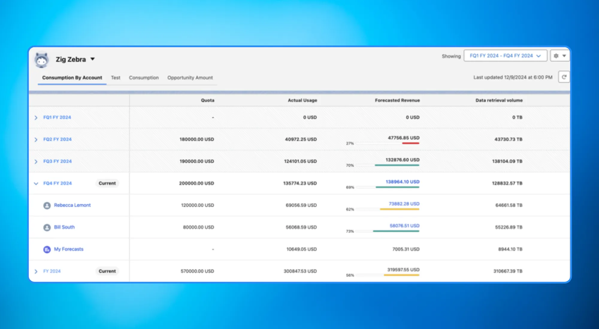Click the refresh forecast icon button
Viewport: 599px width, 329px height.
[x=564, y=77]
